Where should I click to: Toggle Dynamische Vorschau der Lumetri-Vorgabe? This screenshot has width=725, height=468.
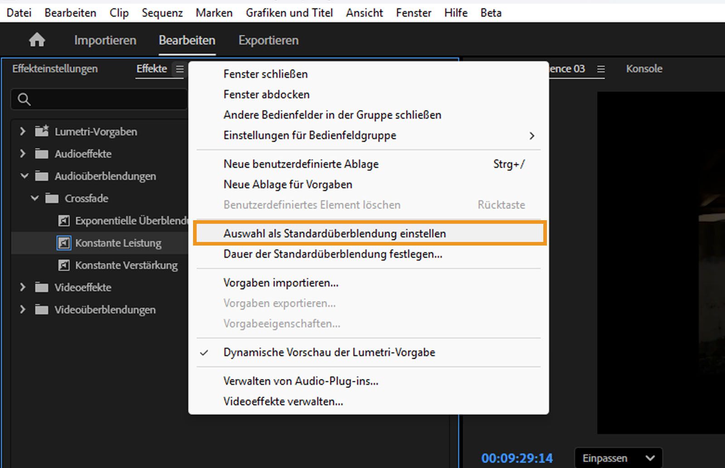[368, 352]
